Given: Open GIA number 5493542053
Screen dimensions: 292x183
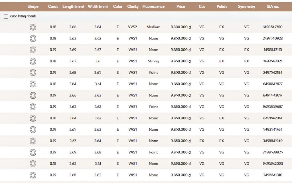Looking at the screenshot, I should pos(273,164).
